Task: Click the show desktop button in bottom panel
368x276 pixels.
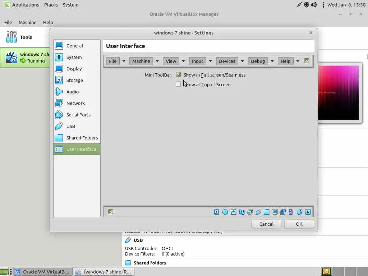Action: point(4,272)
